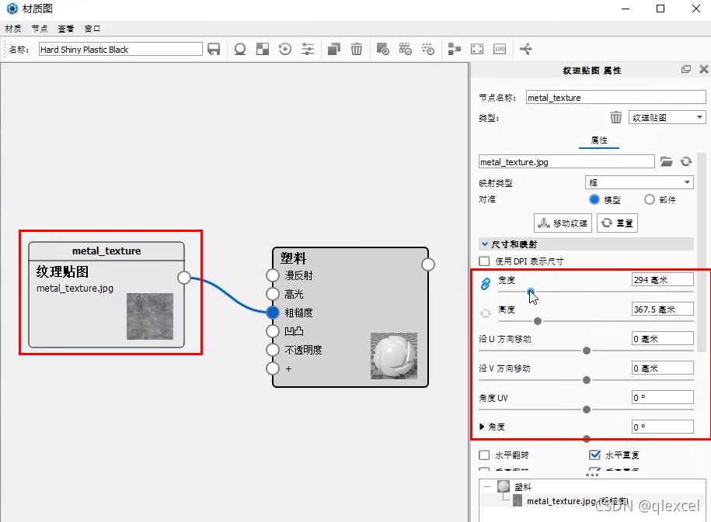Viewport: 711px width, 522px height.
Task: Click the three-dots panel splitter handle
Action: click(592, 475)
